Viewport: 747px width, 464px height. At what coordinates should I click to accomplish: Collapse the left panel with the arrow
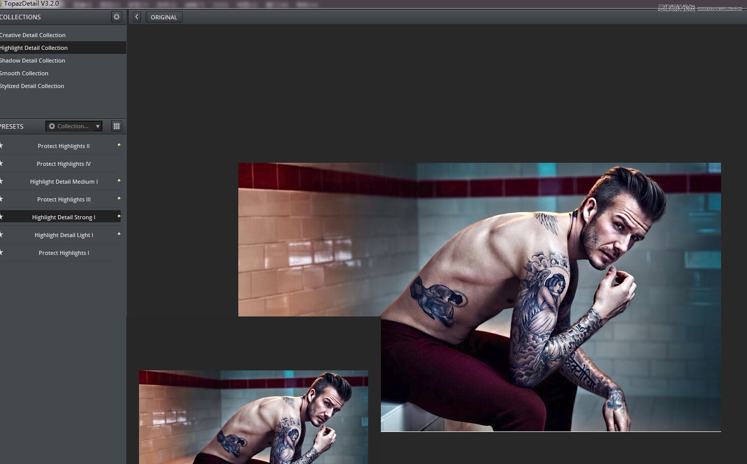tap(136, 17)
